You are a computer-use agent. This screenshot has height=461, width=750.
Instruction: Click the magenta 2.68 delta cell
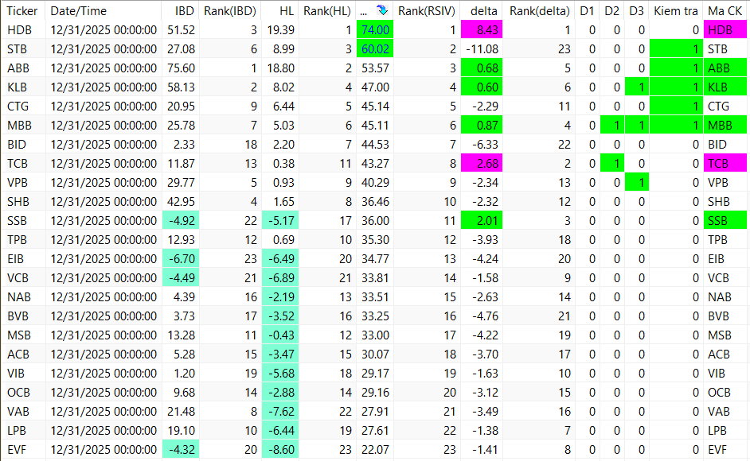click(482, 164)
